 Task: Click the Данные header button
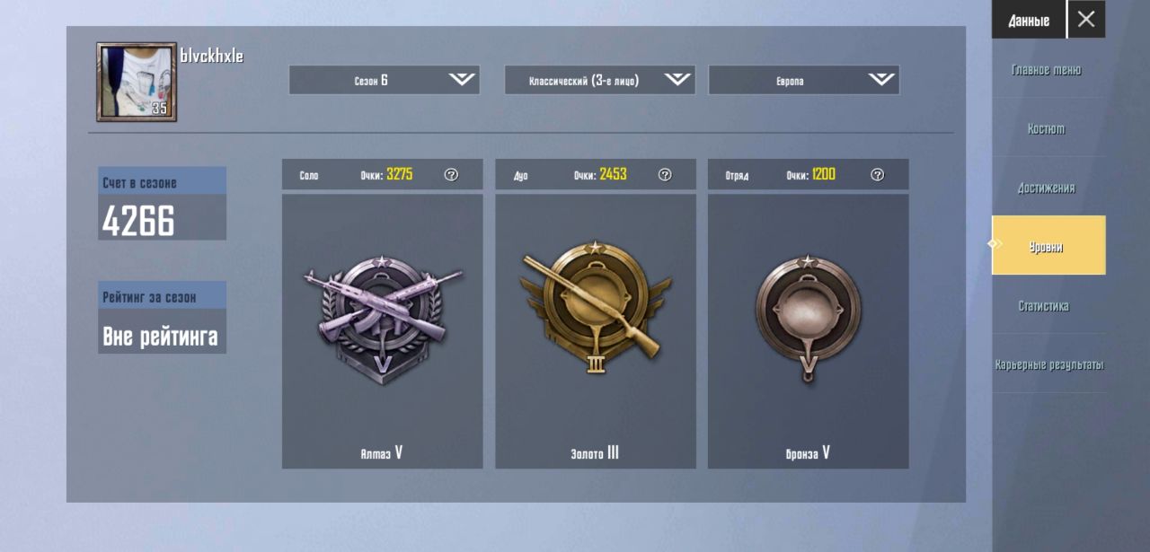click(1029, 20)
